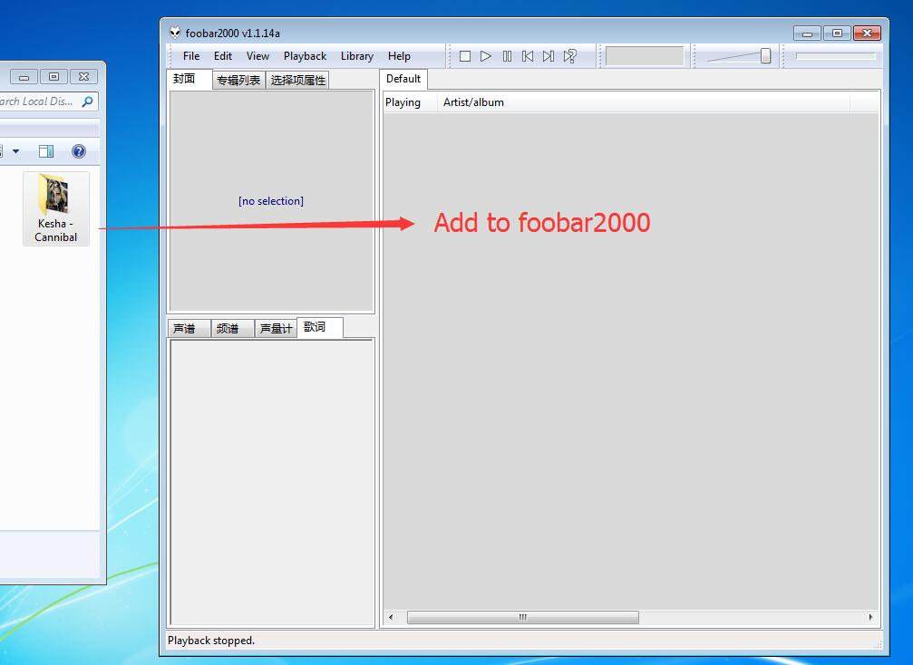Viewport: 913px width, 665px height.
Task: Play a random track
Action: (570, 56)
